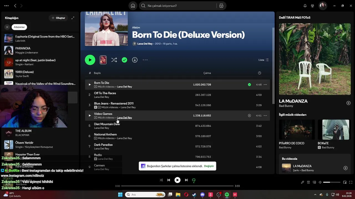The width and height of the screenshot is (355, 199).
Task: Open more options for Video Games track
Action: pyautogui.click(x=265, y=116)
